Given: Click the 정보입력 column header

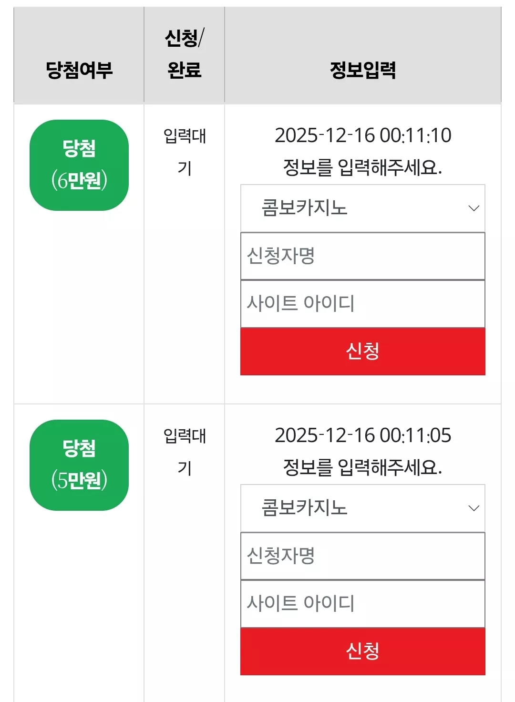Looking at the screenshot, I should [363, 70].
